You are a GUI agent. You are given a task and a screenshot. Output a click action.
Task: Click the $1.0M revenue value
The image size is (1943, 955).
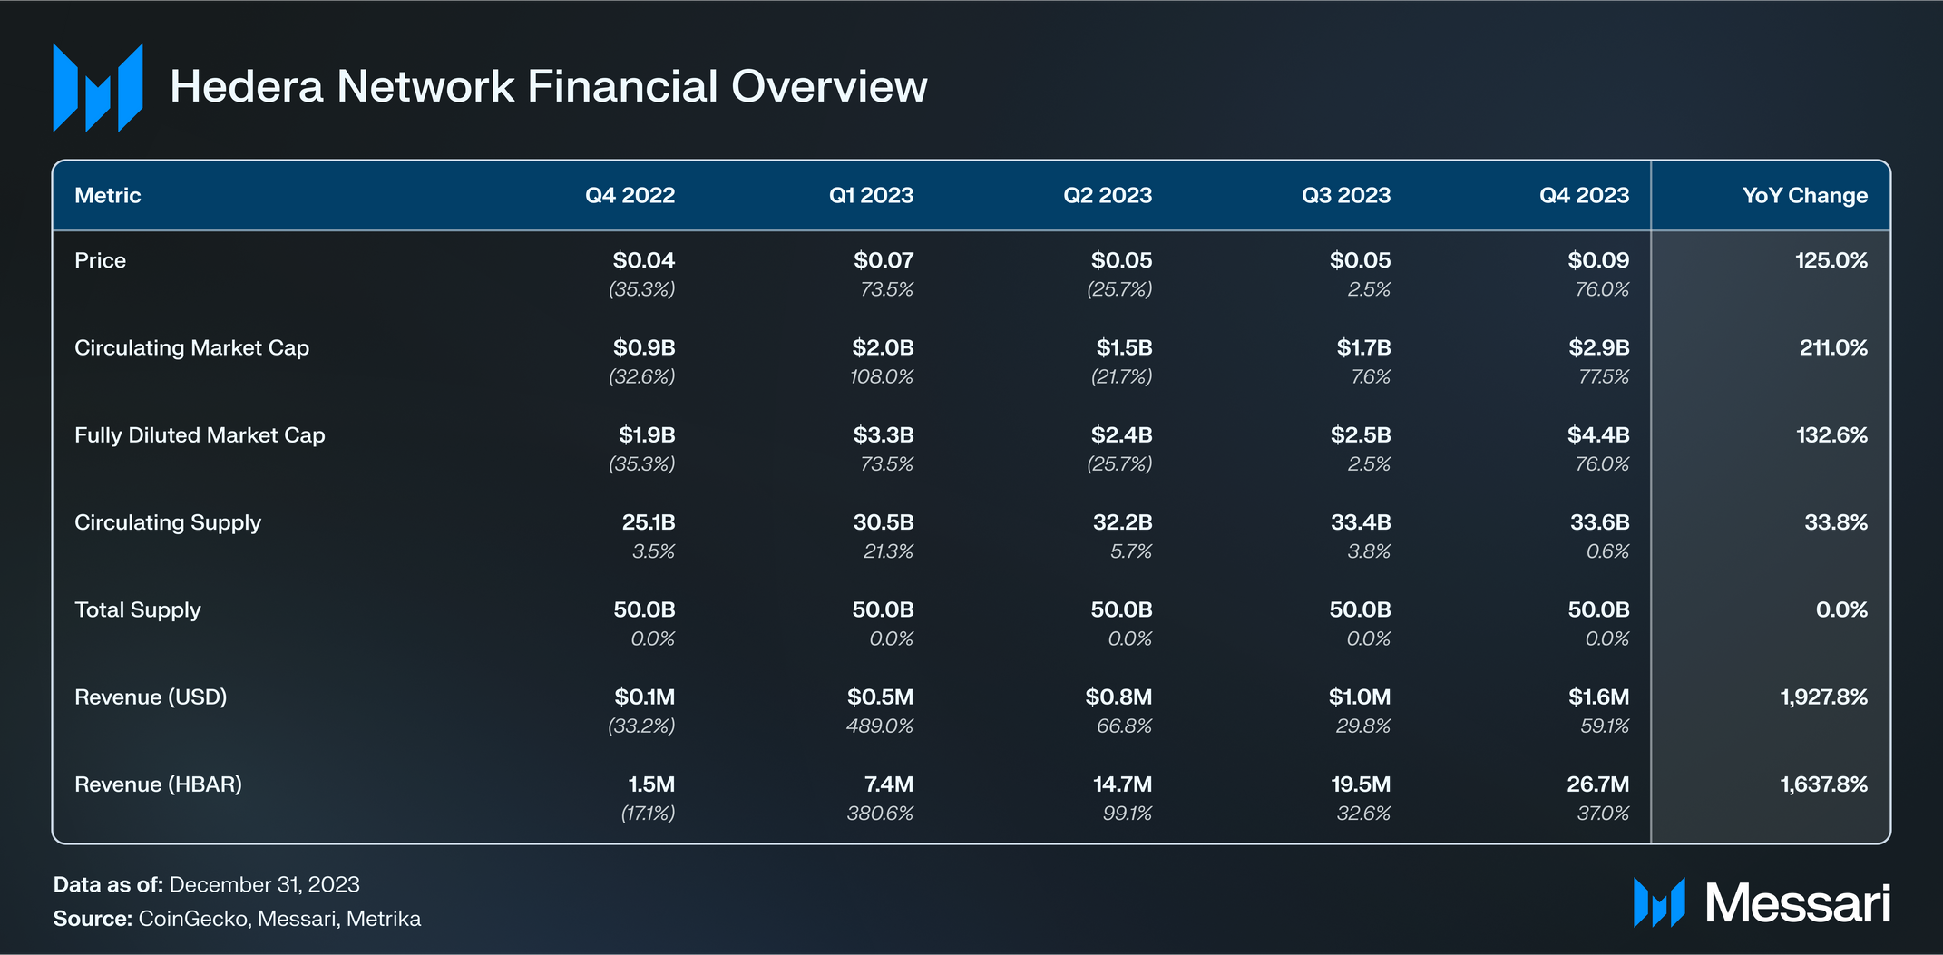pyautogui.click(x=1360, y=697)
